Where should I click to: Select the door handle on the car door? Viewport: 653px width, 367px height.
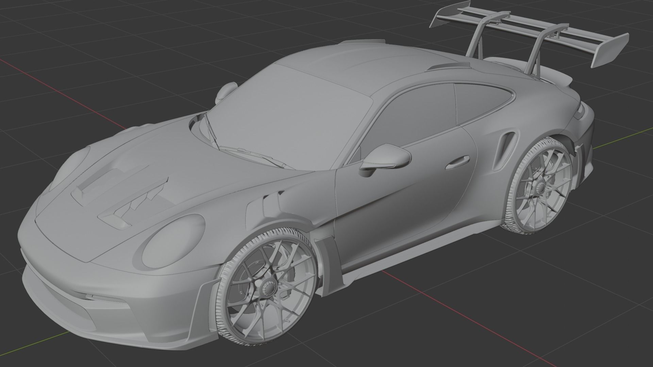[x=457, y=163]
